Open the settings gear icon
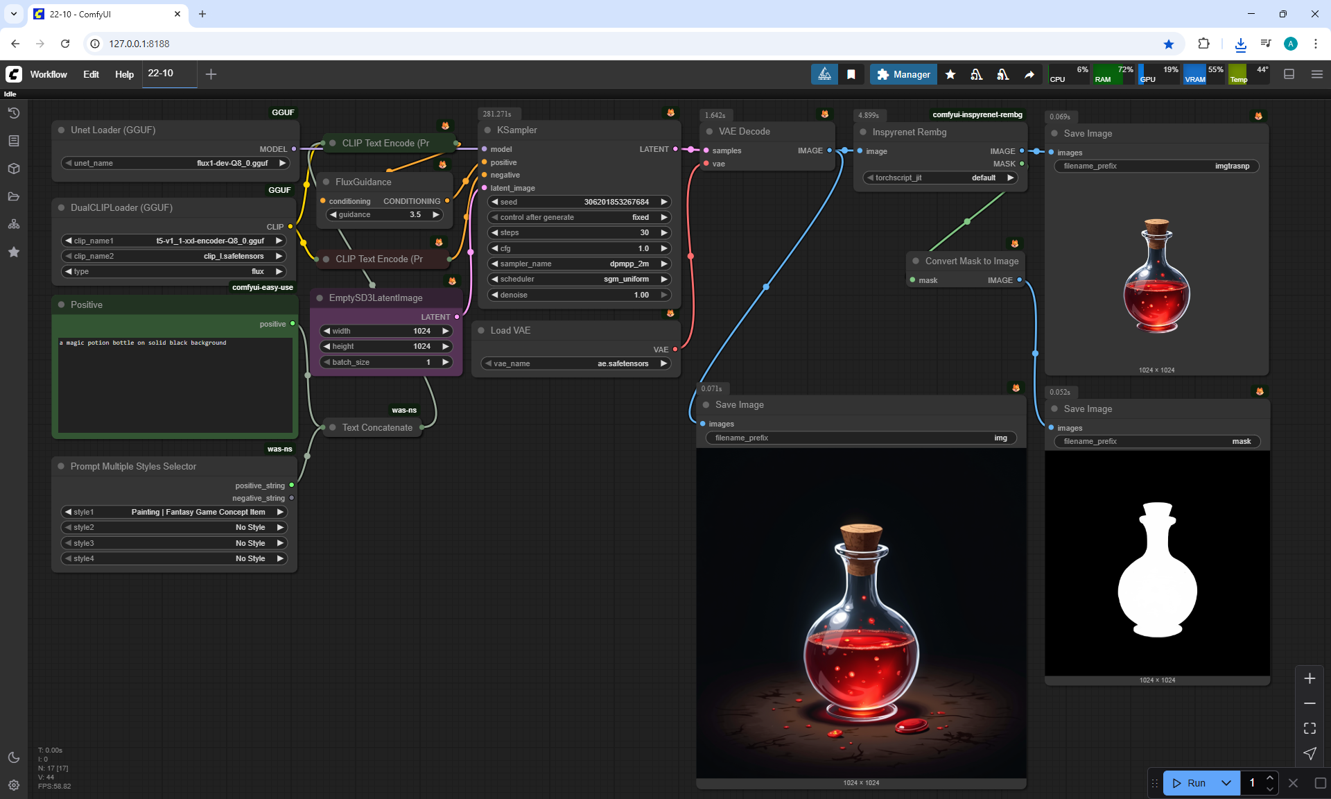 click(14, 785)
